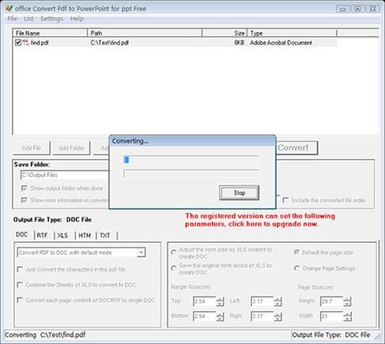Enable Convert each page content to single DOC

pyautogui.click(x=20, y=300)
